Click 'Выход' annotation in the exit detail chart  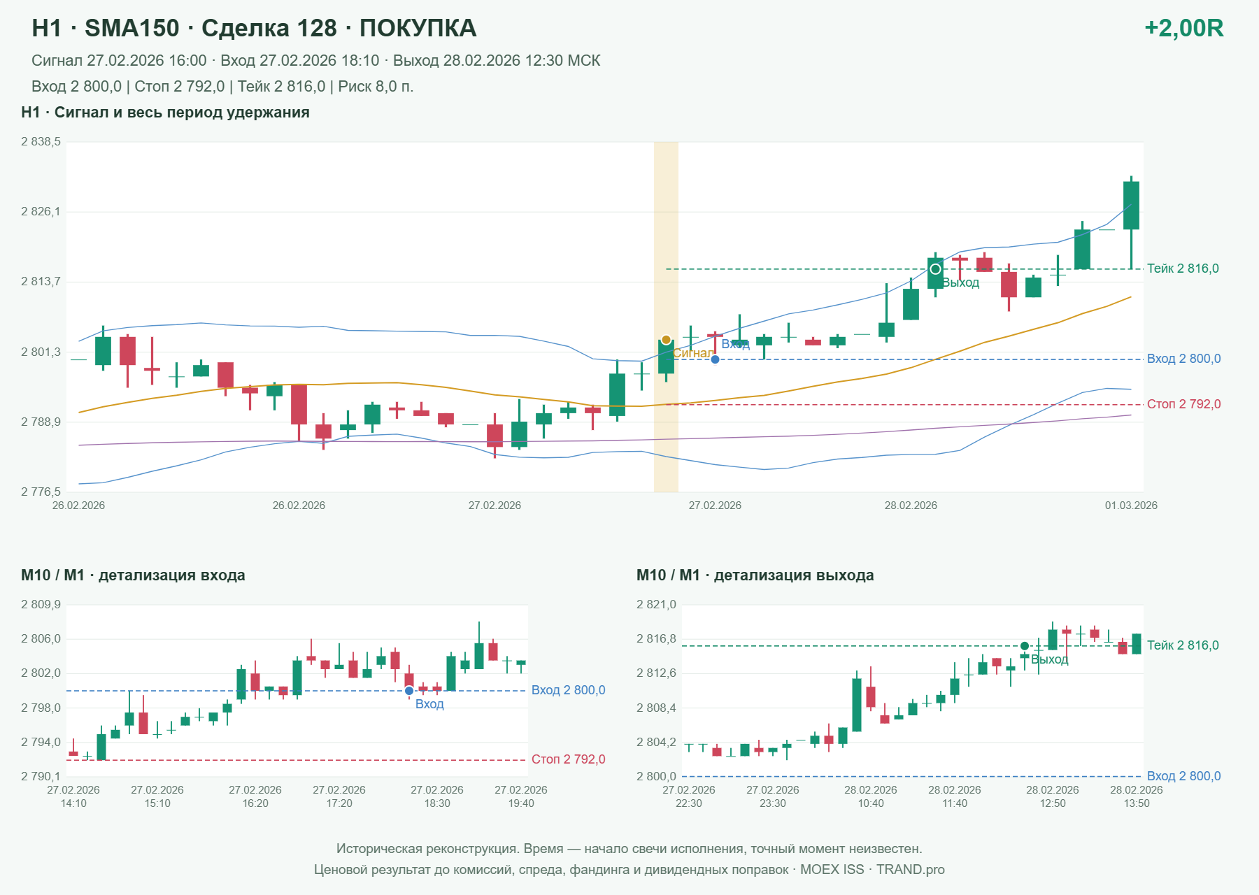point(1049,659)
